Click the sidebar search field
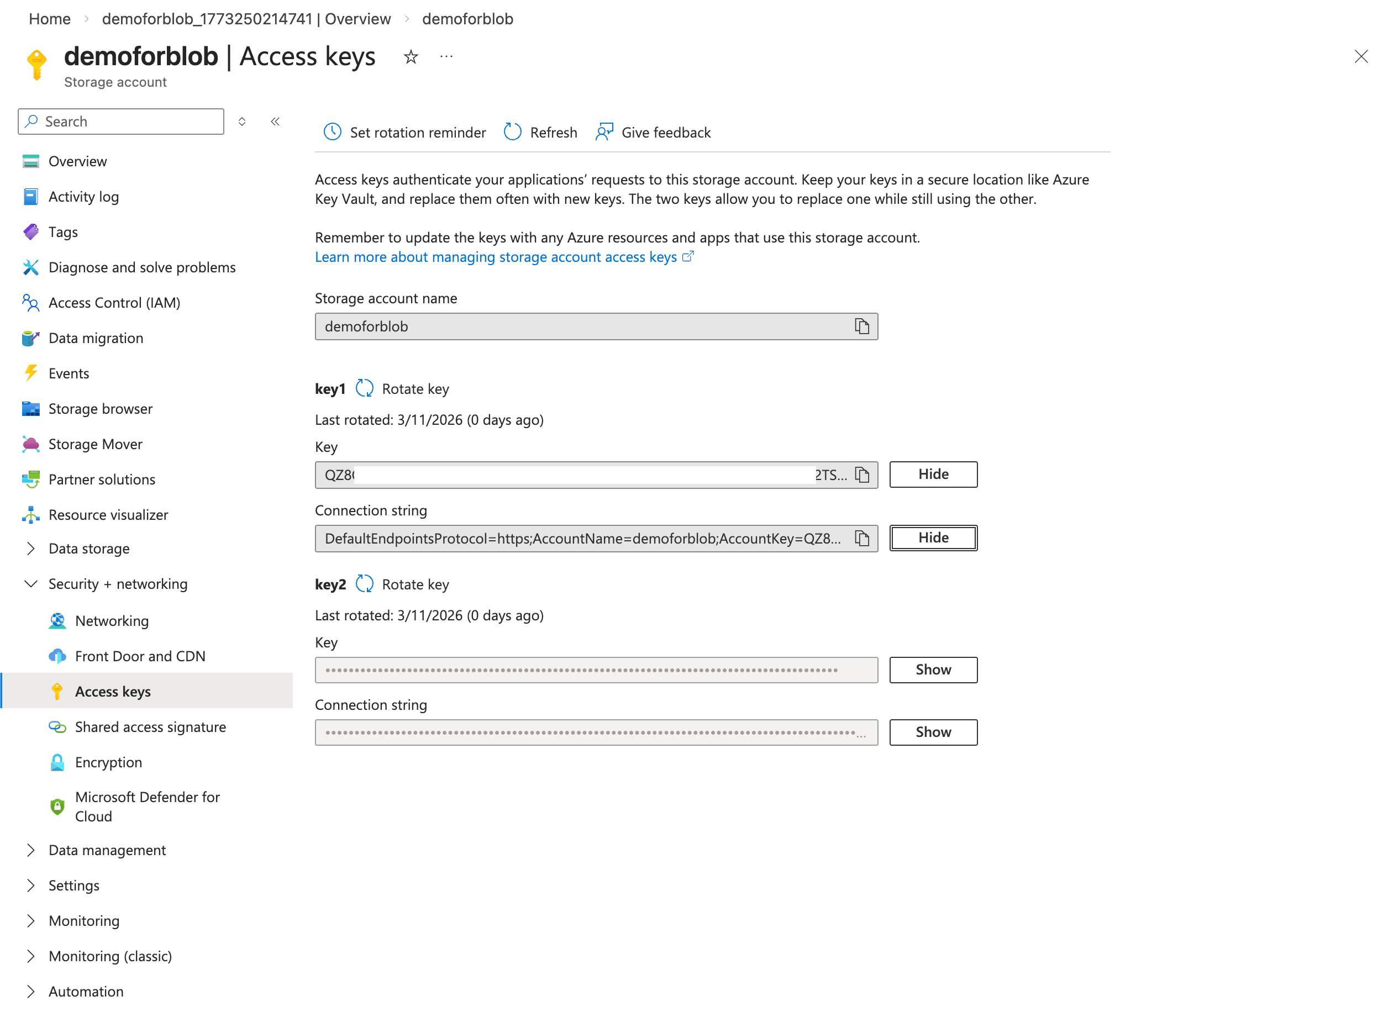The width and height of the screenshot is (1399, 1012). click(x=121, y=121)
